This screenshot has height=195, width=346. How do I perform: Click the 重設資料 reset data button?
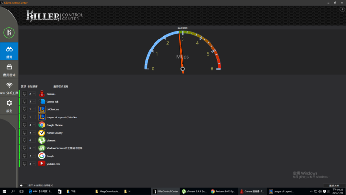click(x=334, y=185)
